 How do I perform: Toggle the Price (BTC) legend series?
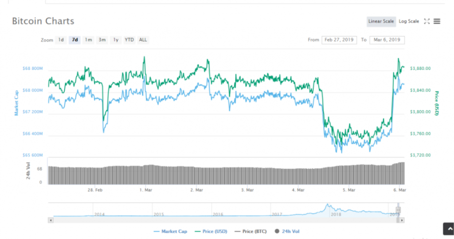(252, 231)
